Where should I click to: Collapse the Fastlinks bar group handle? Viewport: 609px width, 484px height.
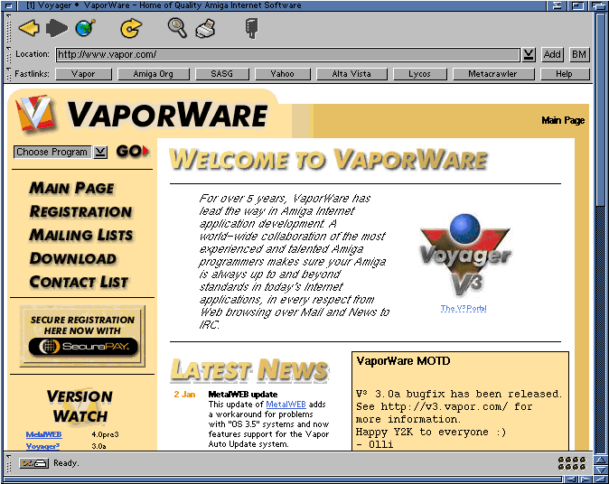click(x=8, y=74)
